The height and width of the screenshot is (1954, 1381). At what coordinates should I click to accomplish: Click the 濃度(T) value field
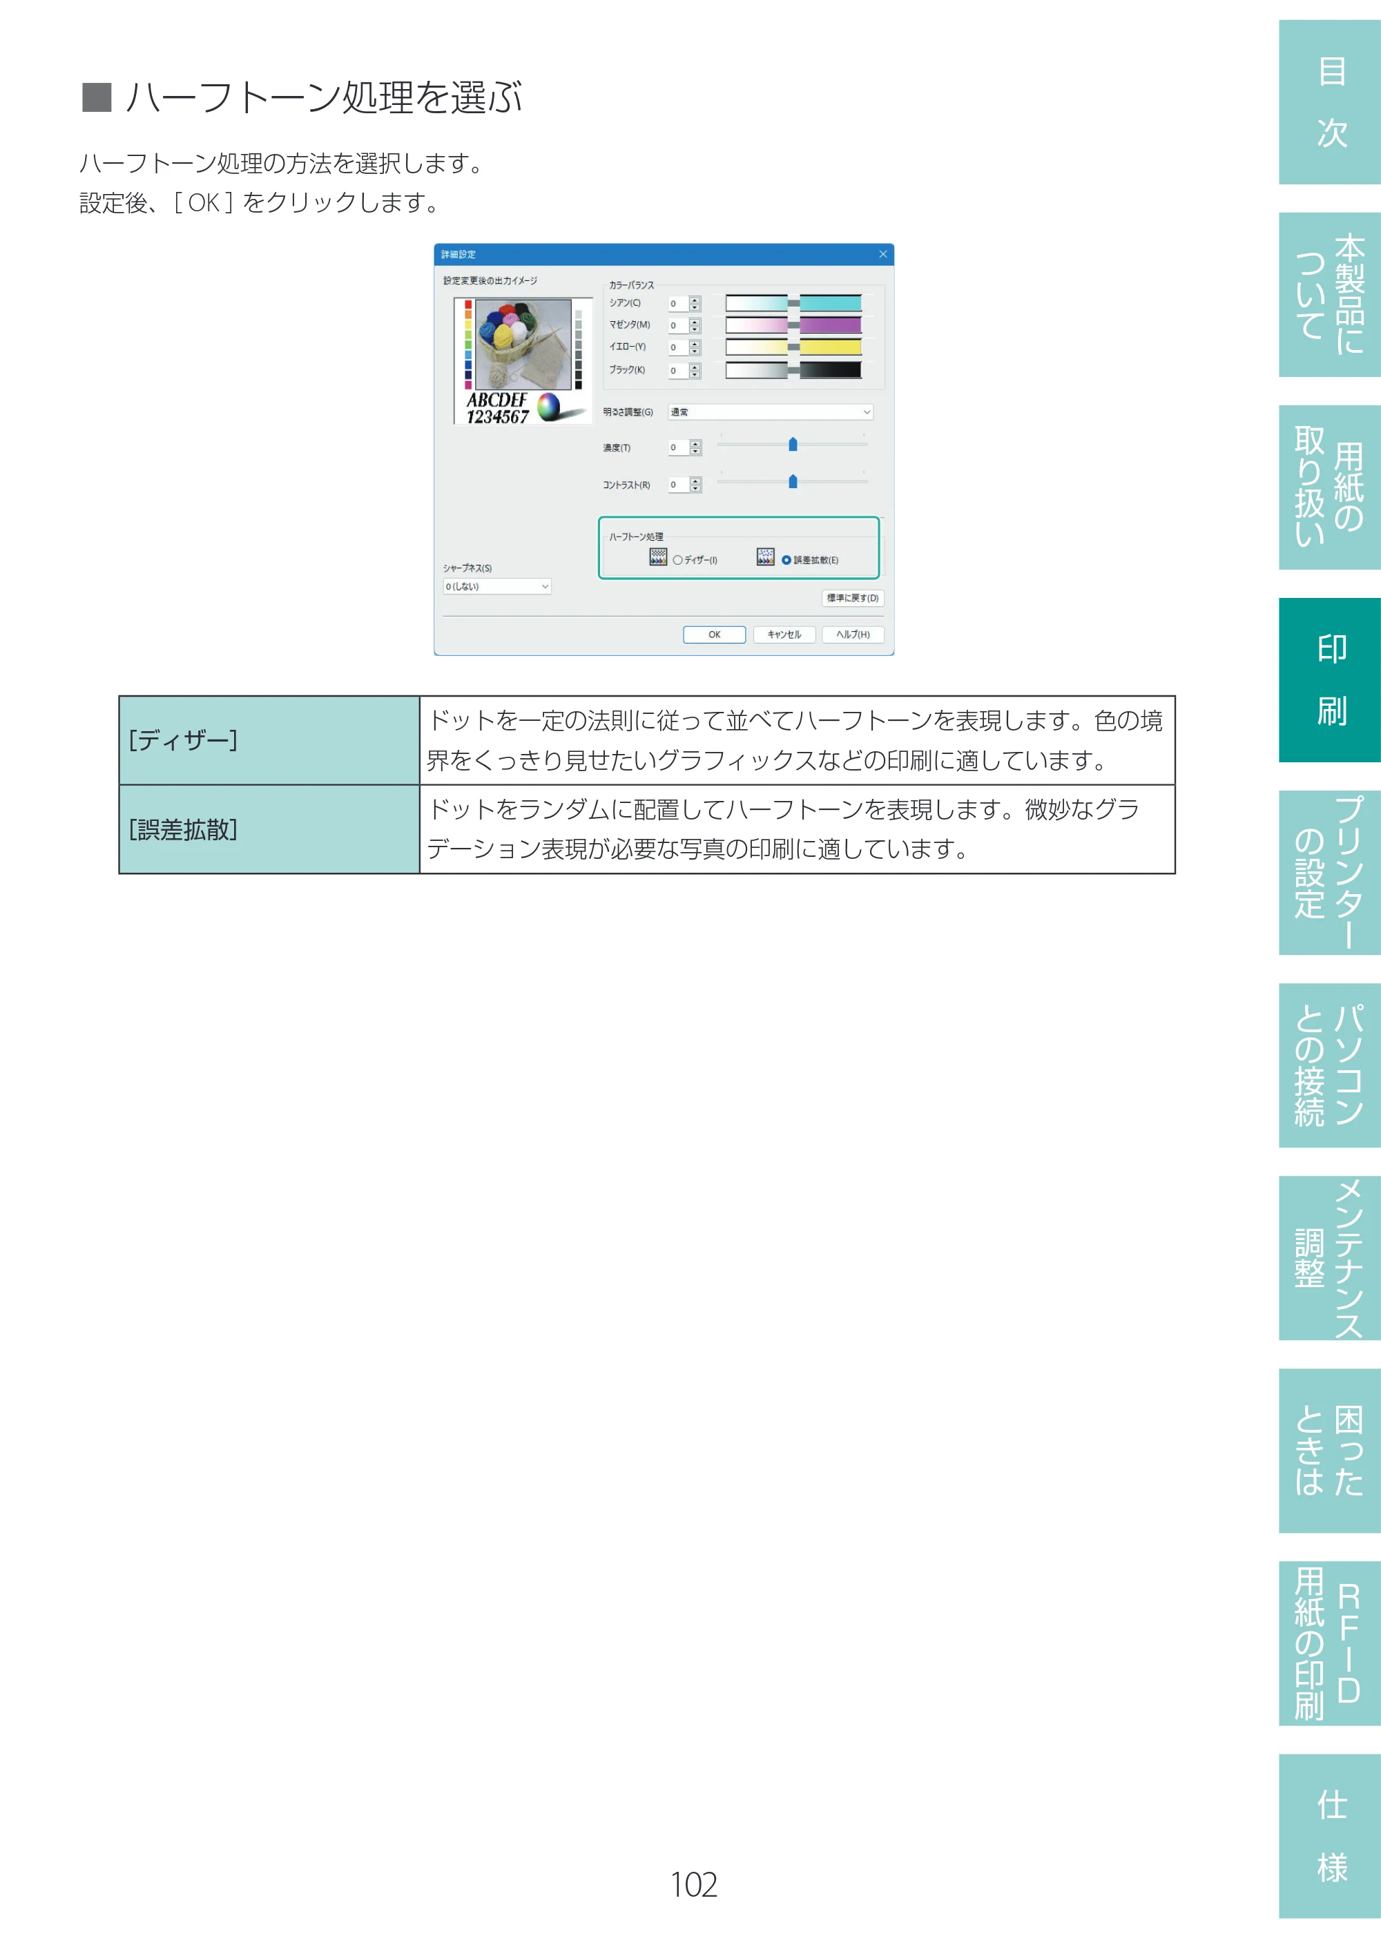[x=678, y=447]
